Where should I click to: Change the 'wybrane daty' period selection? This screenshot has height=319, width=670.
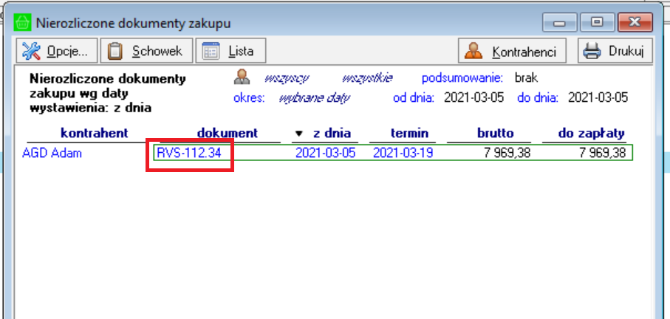pyautogui.click(x=314, y=97)
